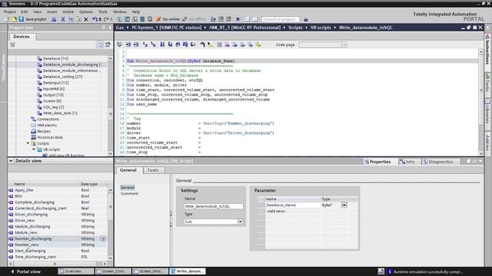
Task: Open the ByRef parameter type dropdown
Action: [x=344, y=205]
